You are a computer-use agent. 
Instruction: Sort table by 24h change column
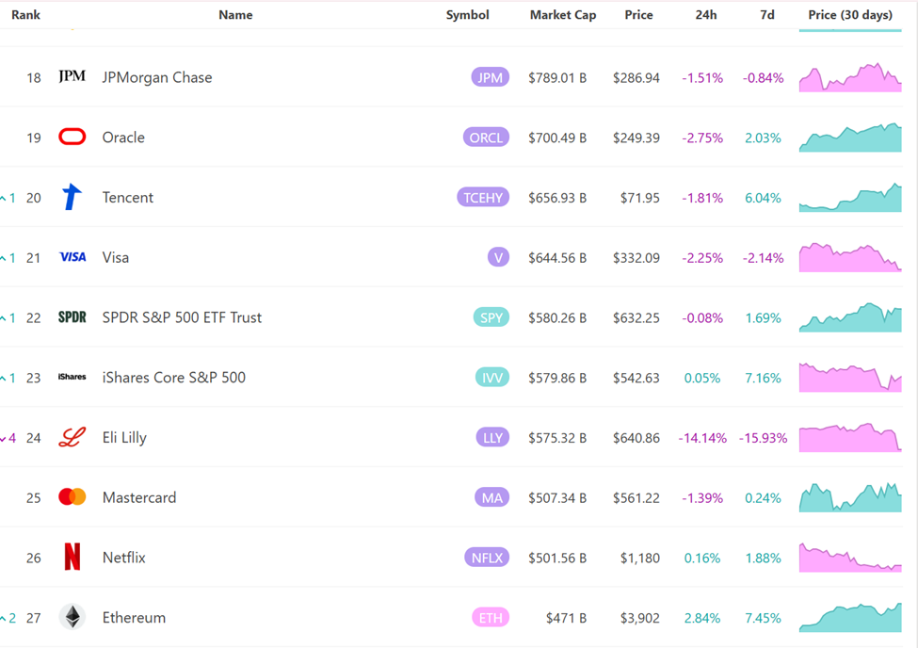(705, 15)
